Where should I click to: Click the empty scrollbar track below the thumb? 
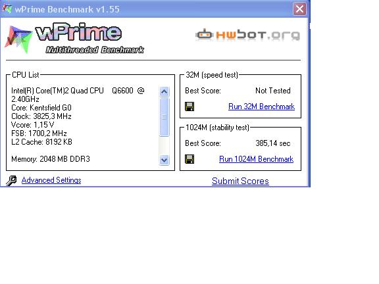164,146
